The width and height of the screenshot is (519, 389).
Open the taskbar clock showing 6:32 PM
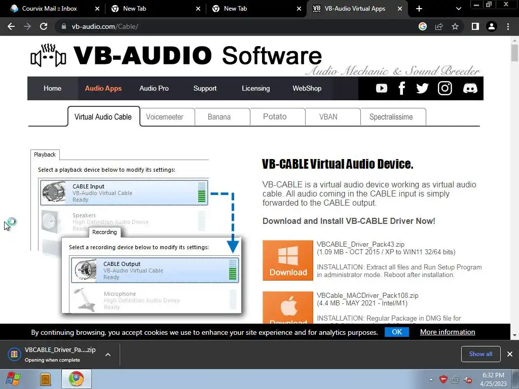click(493, 379)
